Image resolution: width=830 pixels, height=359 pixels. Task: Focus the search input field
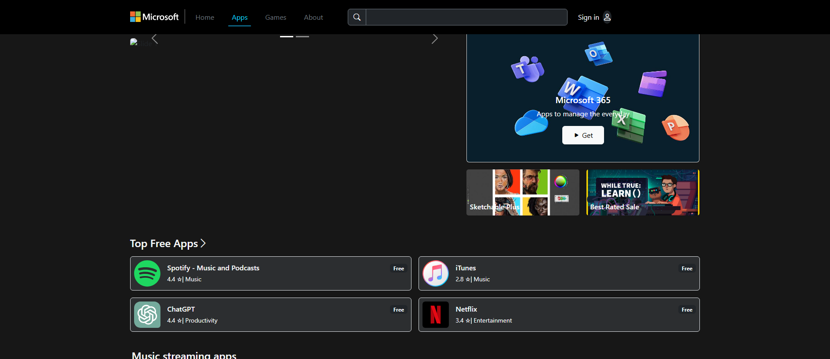pyautogui.click(x=466, y=17)
